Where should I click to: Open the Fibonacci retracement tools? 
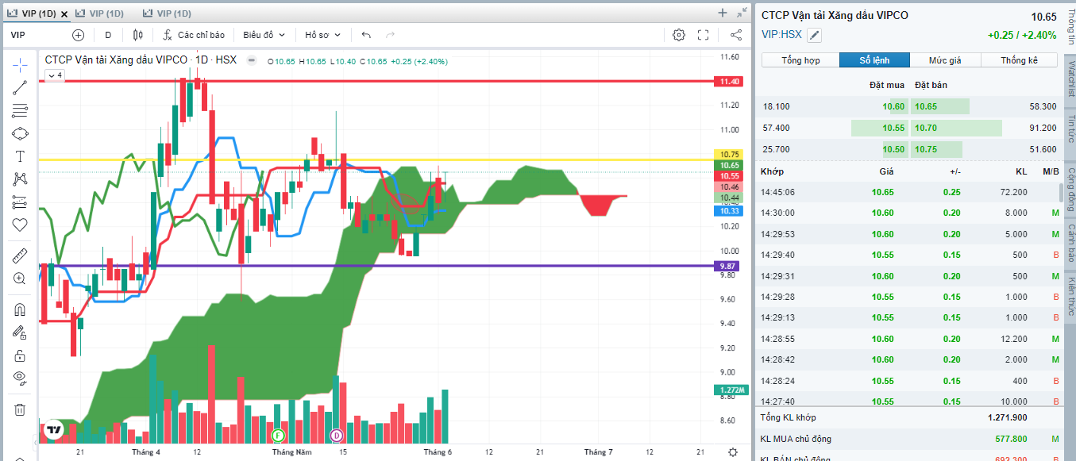[20, 110]
